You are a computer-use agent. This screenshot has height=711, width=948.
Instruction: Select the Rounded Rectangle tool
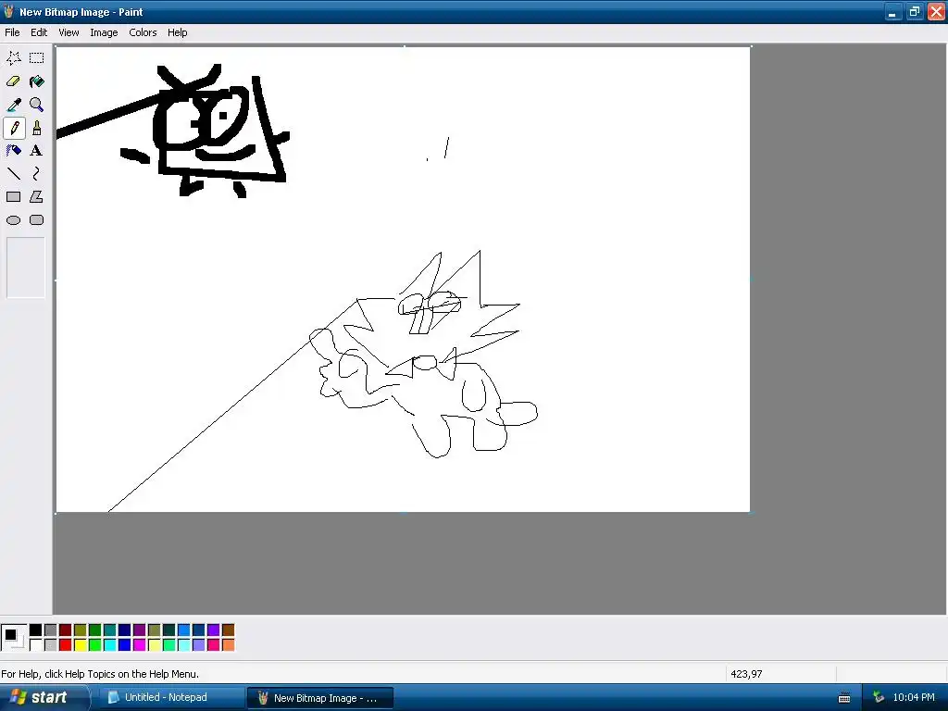pyautogui.click(x=37, y=220)
